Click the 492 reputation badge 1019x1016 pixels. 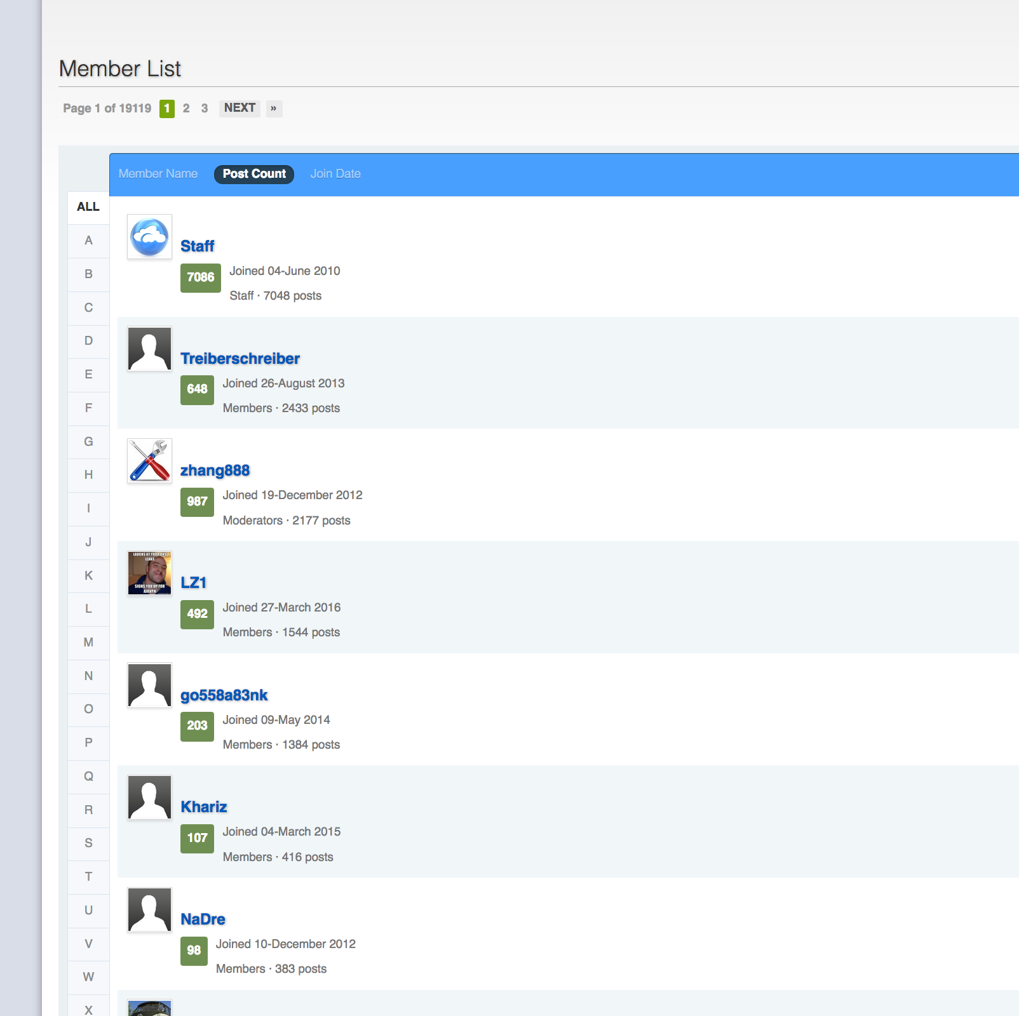point(197,614)
